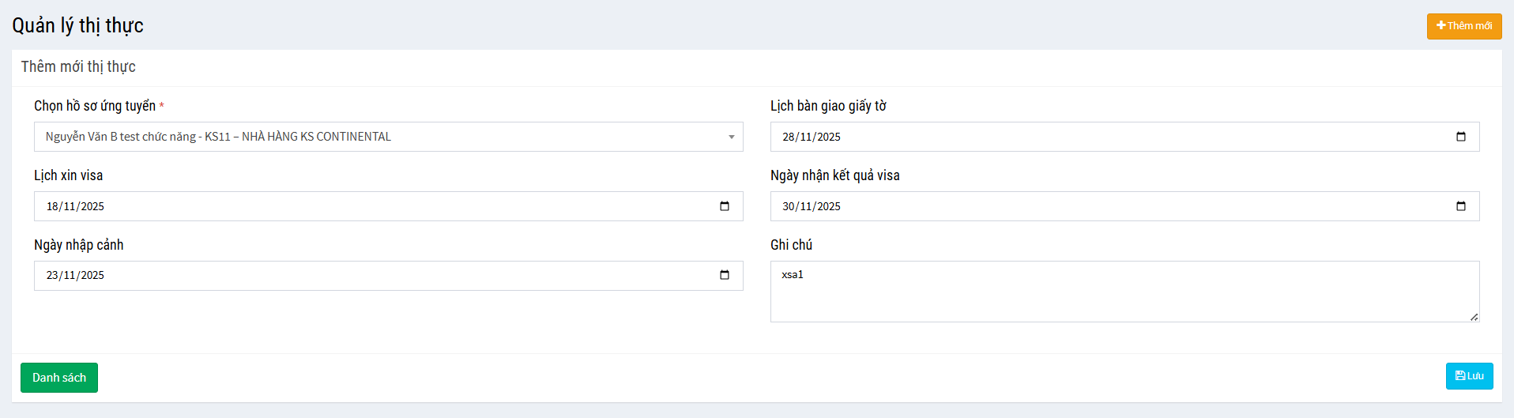Image resolution: width=1514 pixels, height=418 pixels.
Task: Click the Thêm mới thị thực panel heading
Action: 78,67
